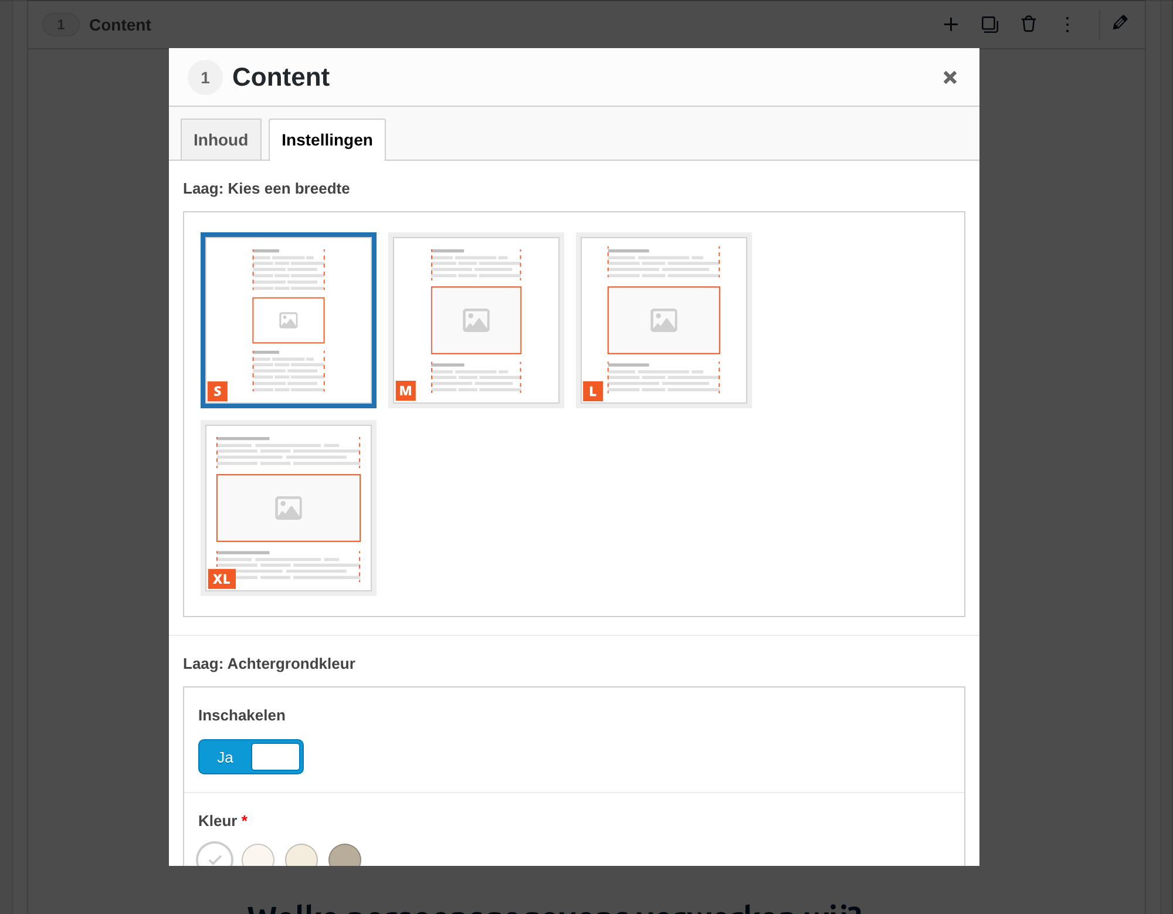This screenshot has width=1173, height=914.
Task: Select the off-white second color swatch
Action: (258, 855)
